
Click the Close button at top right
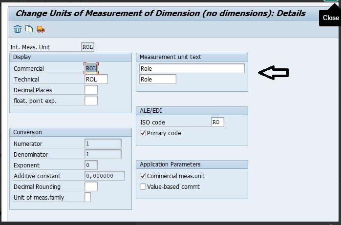coord(330,18)
